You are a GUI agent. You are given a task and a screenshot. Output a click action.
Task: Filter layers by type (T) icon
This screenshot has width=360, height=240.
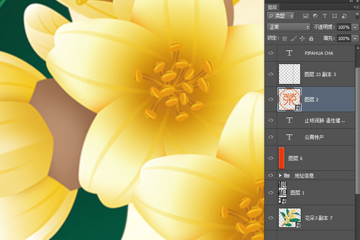325,16
